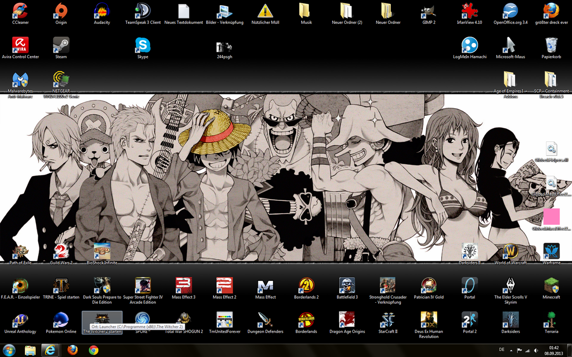Viewport: 572px width, 357px height.
Task: Click the 'größter dreck ever' Firefox shortcut
Action: pos(552,10)
